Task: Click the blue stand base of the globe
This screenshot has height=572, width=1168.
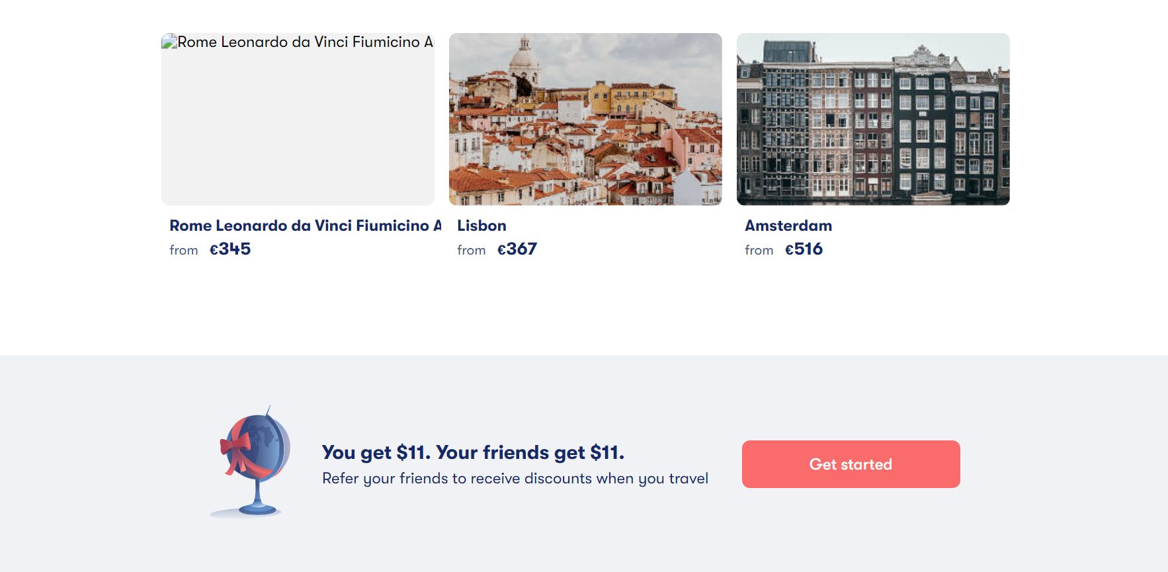Action: pyautogui.click(x=257, y=509)
